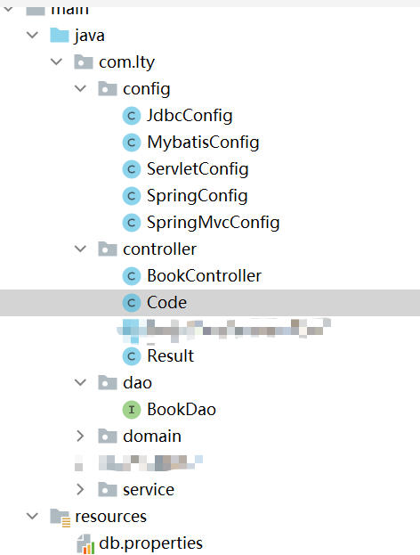The image size is (420, 555).
Task: Select the BookController class
Action: (205, 276)
